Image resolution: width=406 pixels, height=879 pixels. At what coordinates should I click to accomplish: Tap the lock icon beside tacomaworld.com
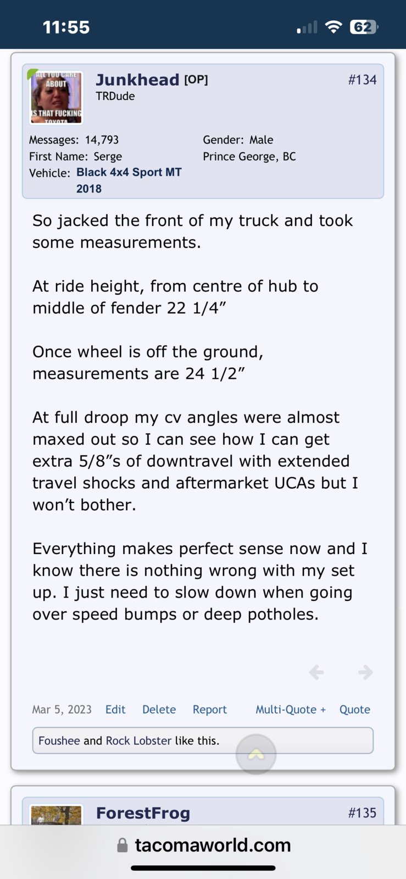click(x=123, y=845)
